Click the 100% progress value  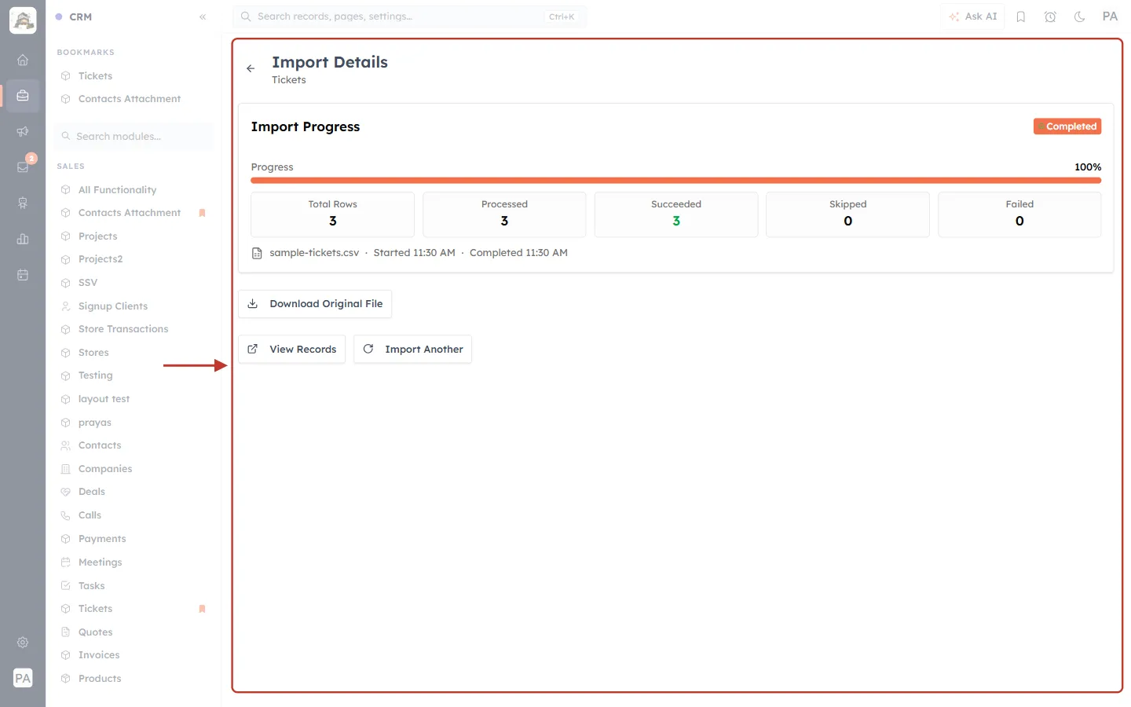click(x=1088, y=167)
